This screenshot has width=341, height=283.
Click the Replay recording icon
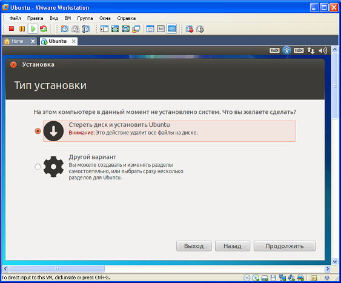tap(200, 28)
